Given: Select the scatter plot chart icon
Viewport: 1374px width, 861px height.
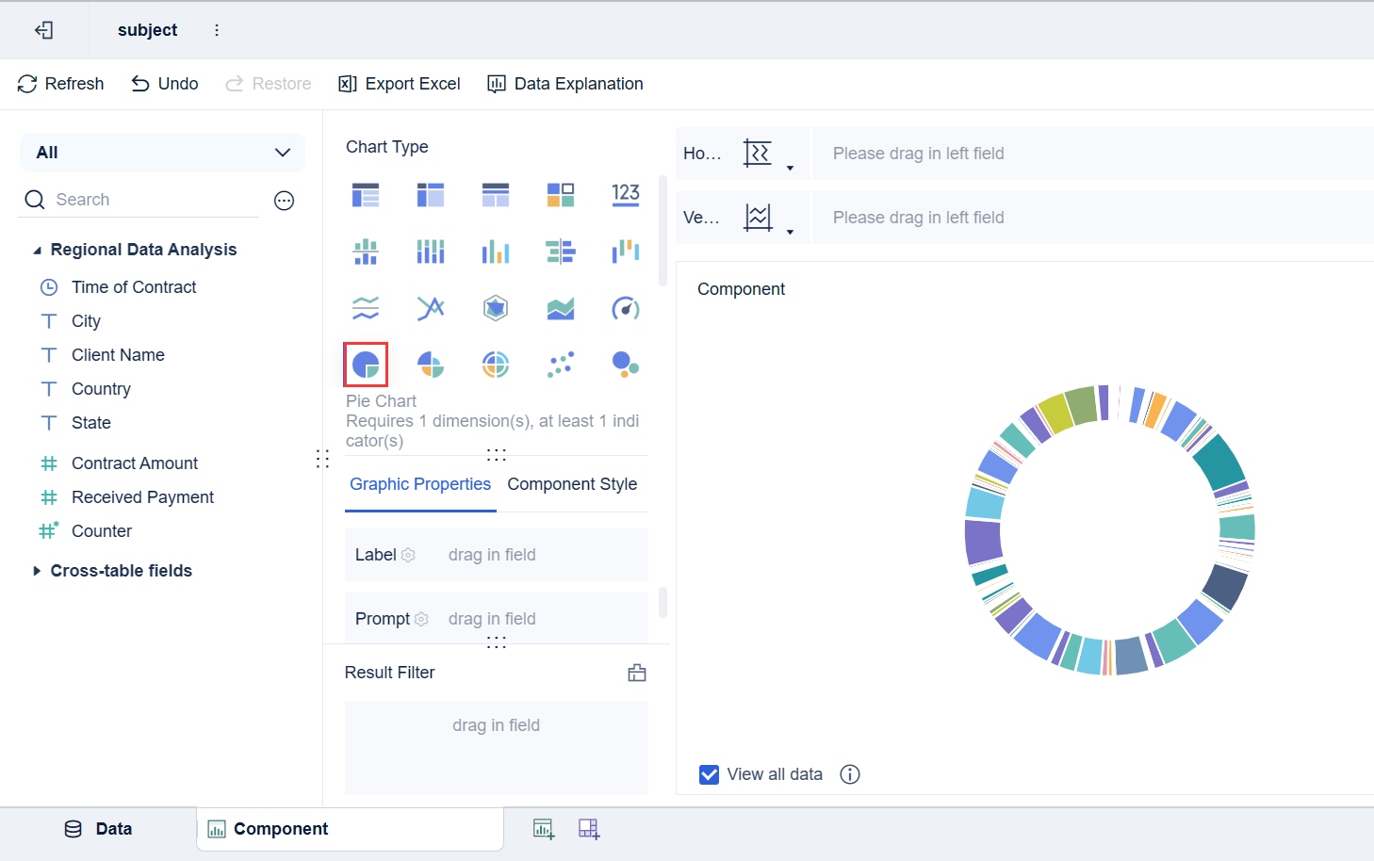Looking at the screenshot, I should (x=561, y=365).
